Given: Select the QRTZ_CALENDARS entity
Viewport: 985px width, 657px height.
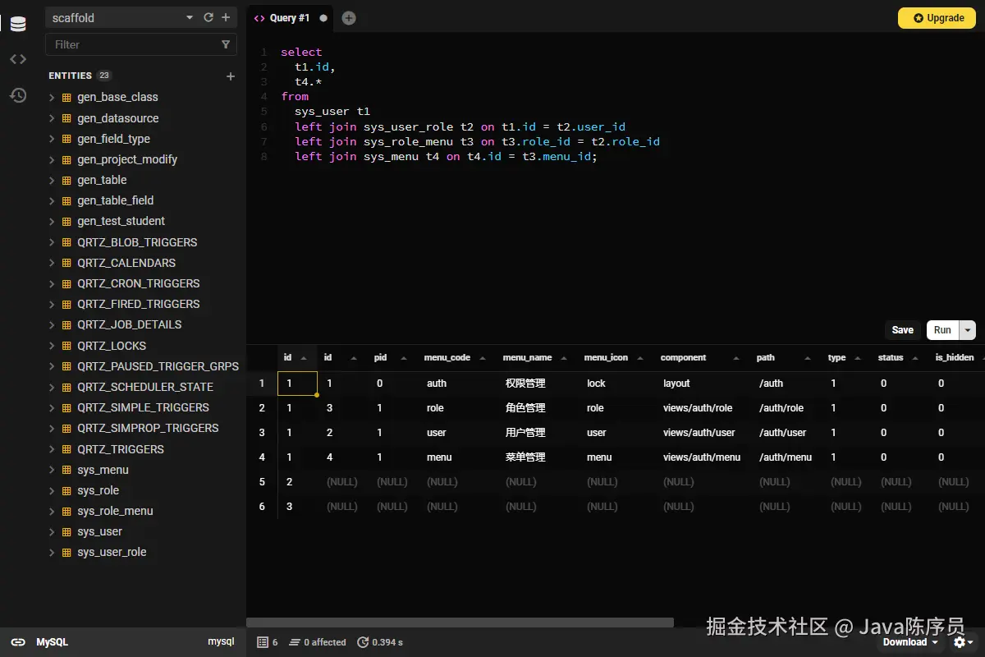Looking at the screenshot, I should coord(126,263).
